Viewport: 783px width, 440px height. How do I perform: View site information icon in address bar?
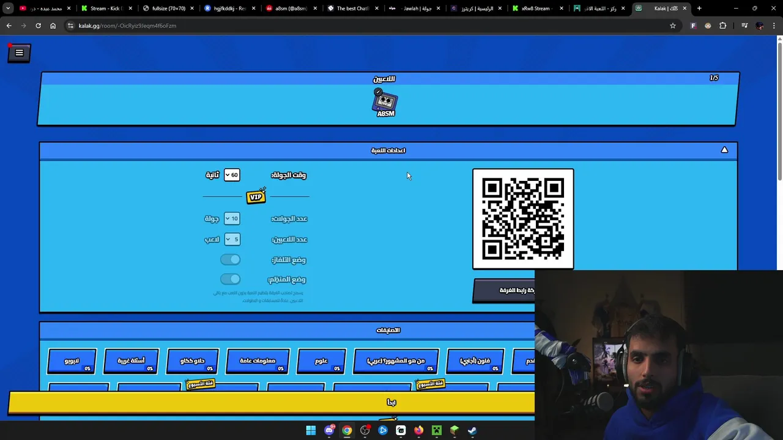(x=70, y=26)
